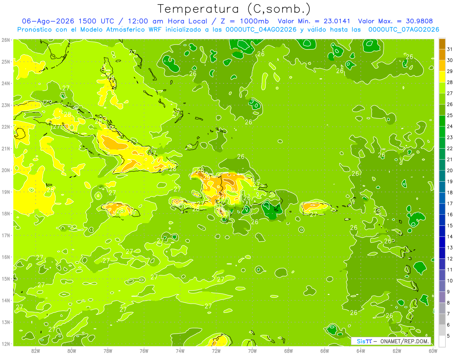Click the '11' colorbar label
Image resolution: width=460 pixels, height=356 pixels.
450,270
